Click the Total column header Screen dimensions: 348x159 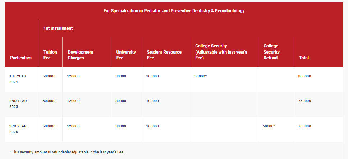304,58
